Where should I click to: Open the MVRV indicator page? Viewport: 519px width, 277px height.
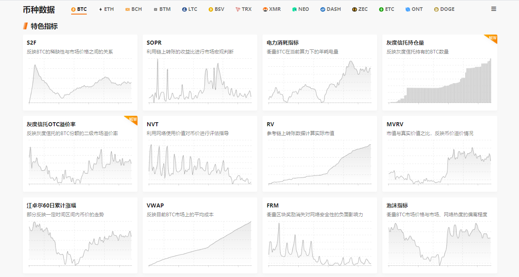394,124
